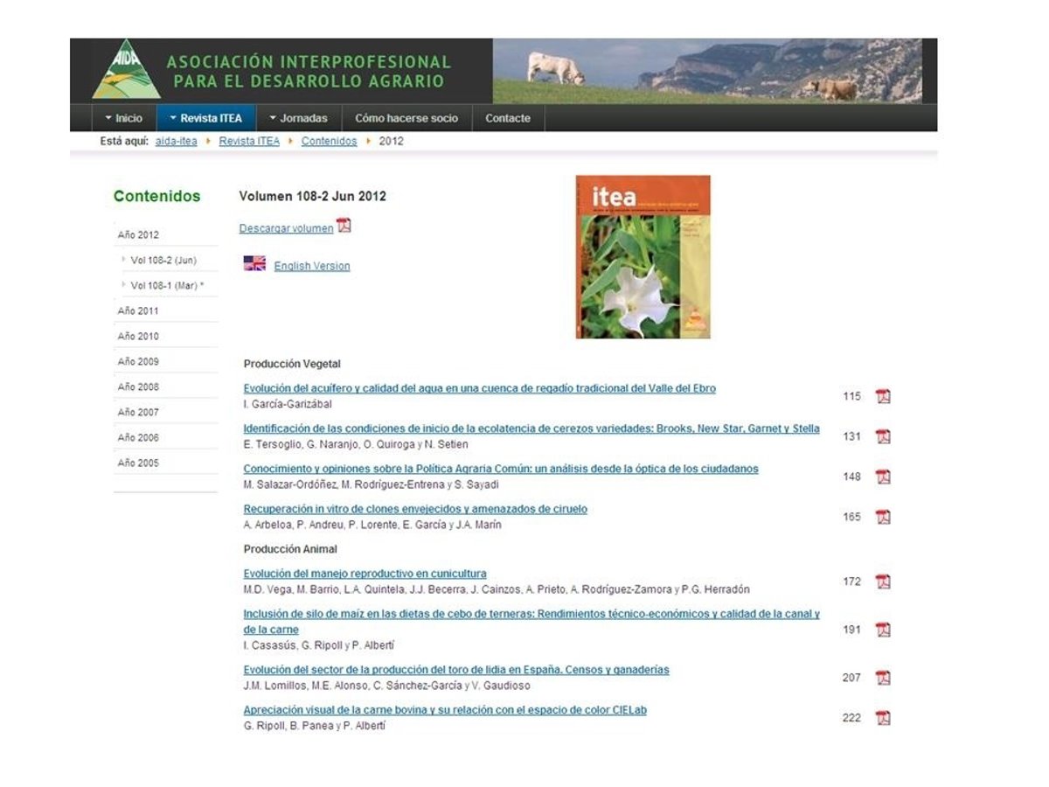This screenshot has height=787, width=1049.
Task: Download the PDF for page 207 article
Action: pyautogui.click(x=883, y=678)
